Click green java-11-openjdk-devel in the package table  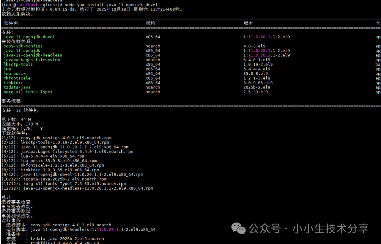tap(29, 37)
